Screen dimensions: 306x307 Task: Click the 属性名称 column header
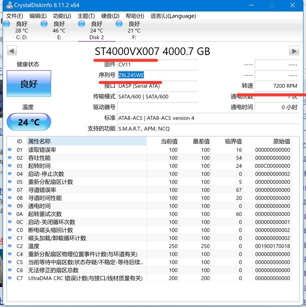[x=86, y=141]
